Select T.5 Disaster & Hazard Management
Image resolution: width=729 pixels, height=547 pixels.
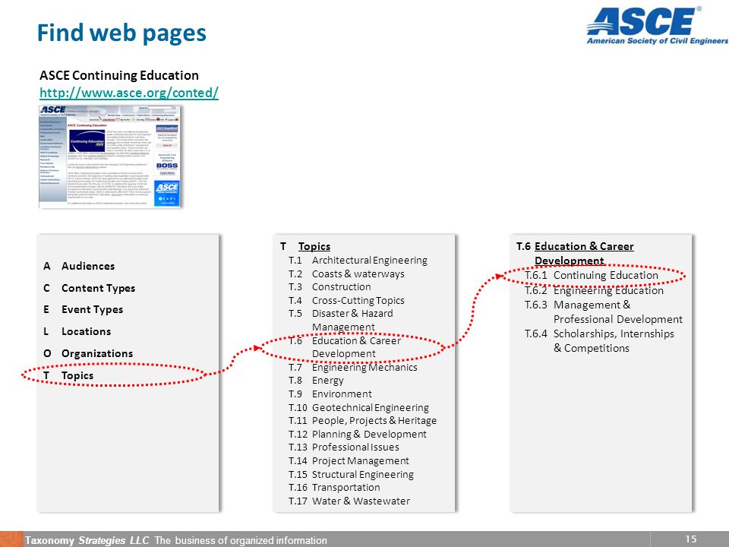click(341, 320)
